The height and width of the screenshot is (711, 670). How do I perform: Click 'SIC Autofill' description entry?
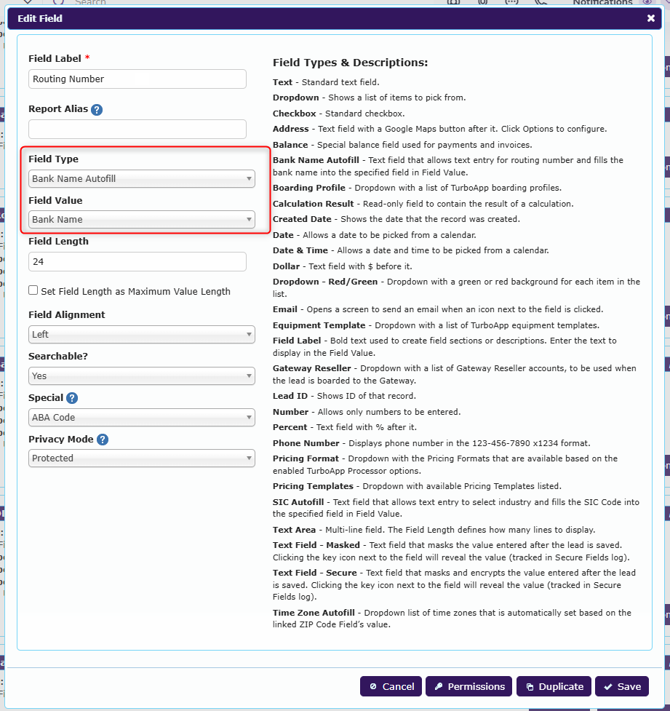[456, 508]
